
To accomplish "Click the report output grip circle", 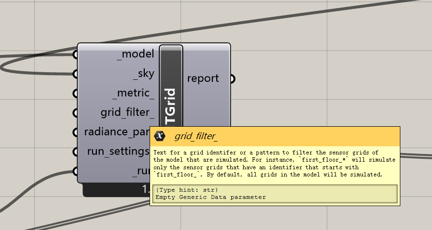I will coord(233,79).
